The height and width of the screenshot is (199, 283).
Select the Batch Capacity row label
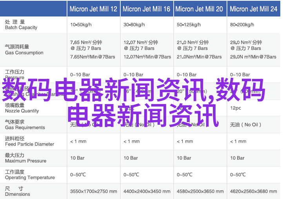pyautogui.click(x=21, y=25)
